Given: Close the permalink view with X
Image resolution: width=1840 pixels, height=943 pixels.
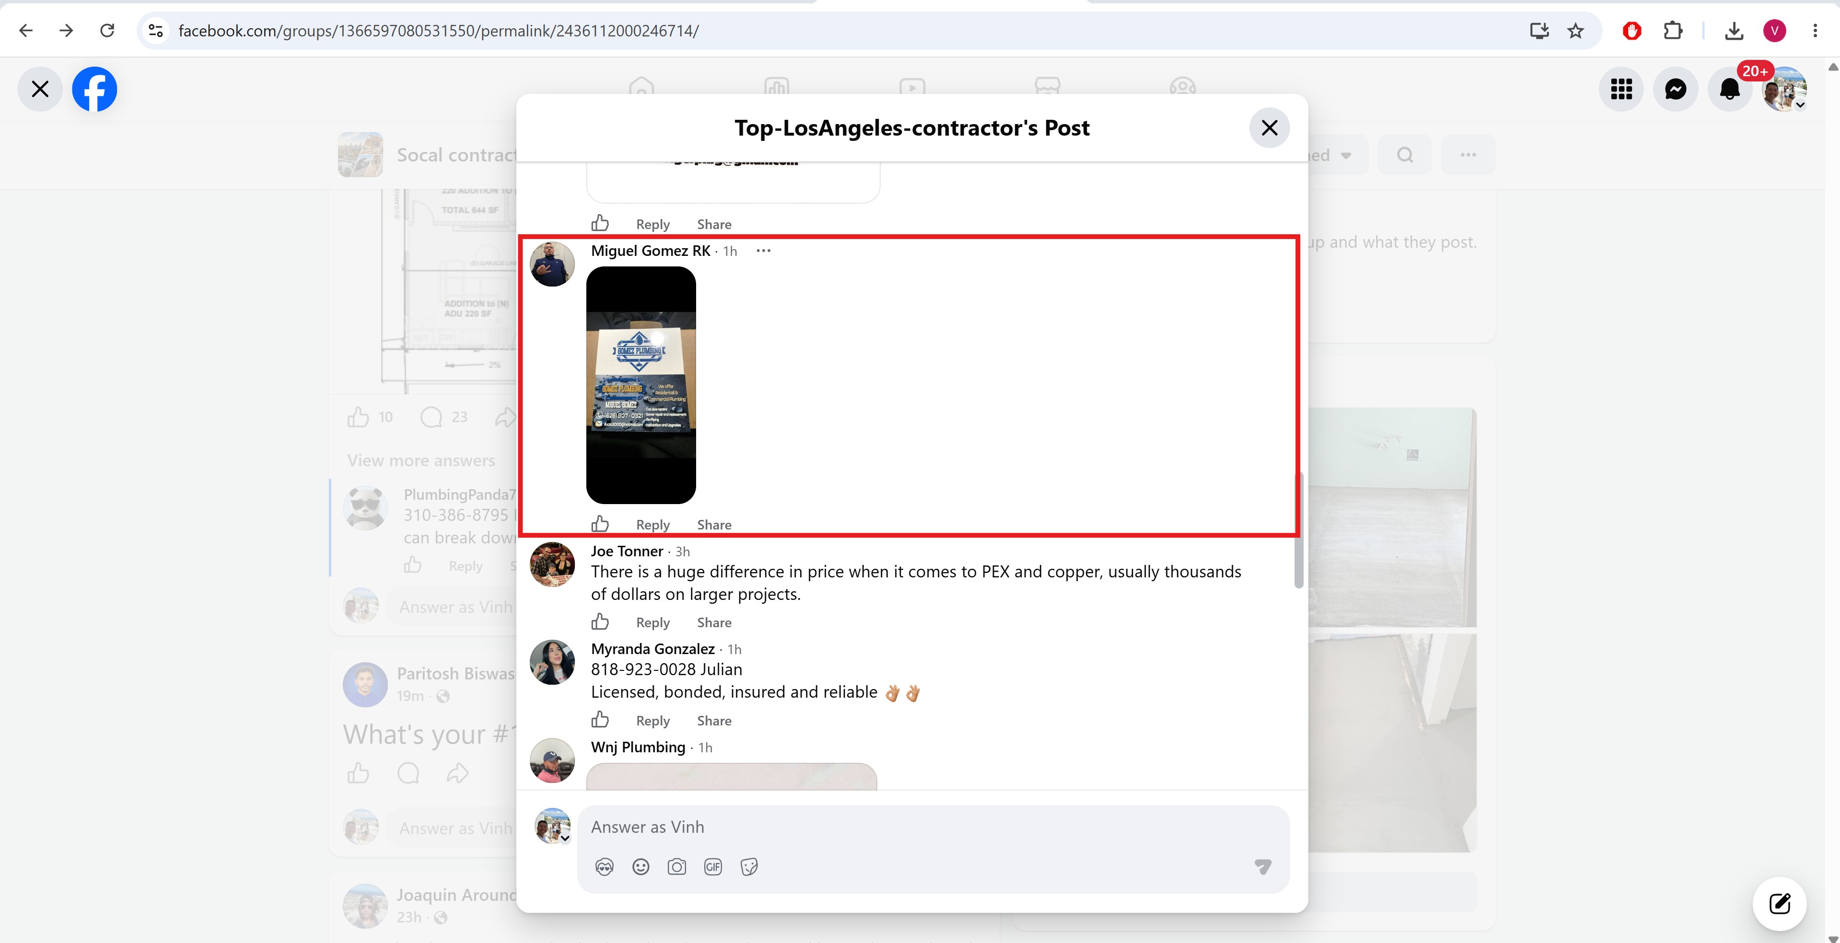Looking at the screenshot, I should [40, 89].
